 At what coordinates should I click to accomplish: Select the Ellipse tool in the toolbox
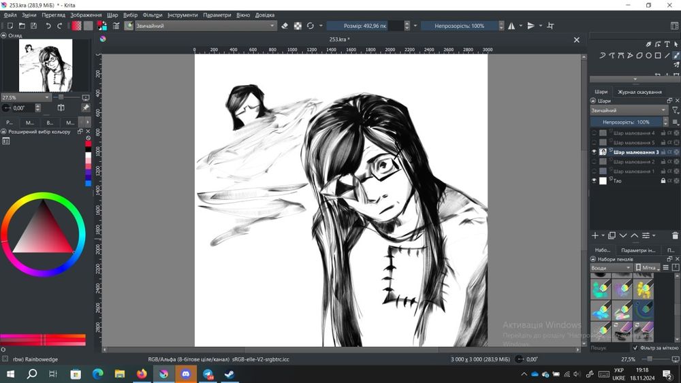(x=649, y=56)
